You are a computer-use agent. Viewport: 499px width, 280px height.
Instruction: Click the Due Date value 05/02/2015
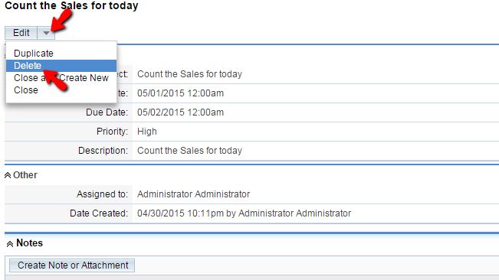[x=180, y=112]
